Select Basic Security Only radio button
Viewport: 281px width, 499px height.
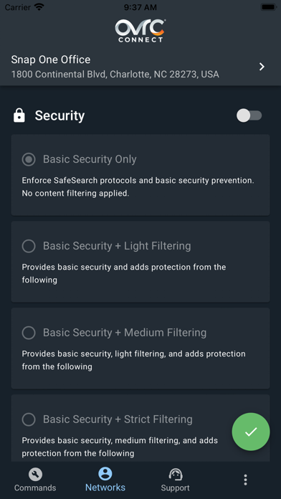pos(29,159)
